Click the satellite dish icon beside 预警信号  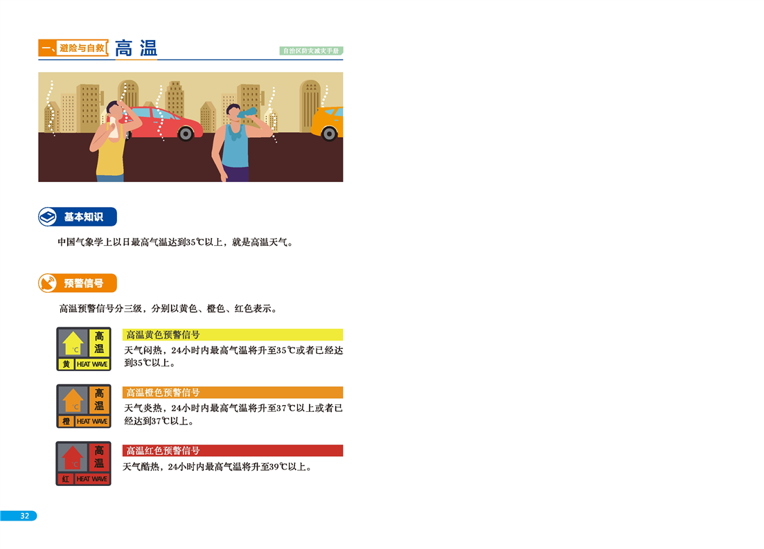(48, 283)
